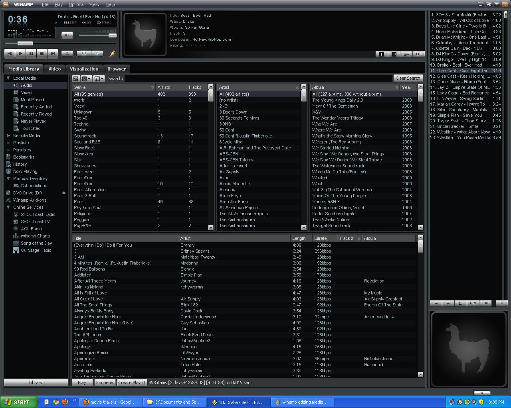
Task: Expand the Now Playing tree node
Action: click(x=8, y=171)
